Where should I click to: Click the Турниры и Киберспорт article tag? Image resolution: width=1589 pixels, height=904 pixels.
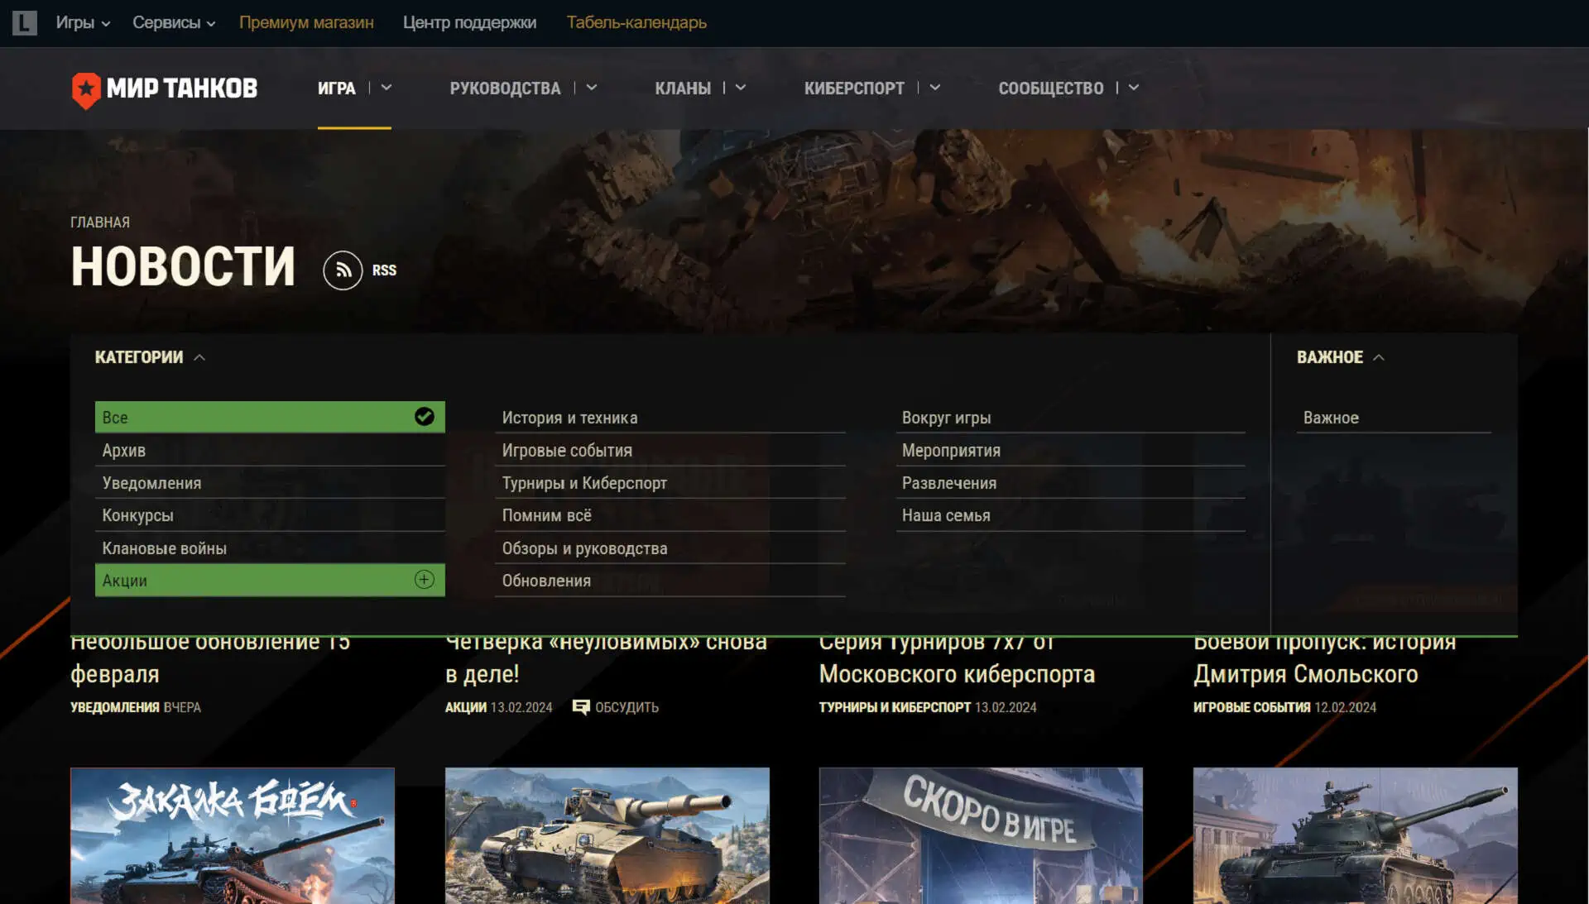point(895,707)
